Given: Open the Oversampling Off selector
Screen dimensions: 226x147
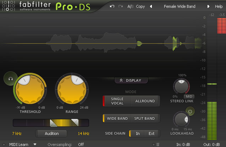Looking at the screenshot, I should coord(81,145).
